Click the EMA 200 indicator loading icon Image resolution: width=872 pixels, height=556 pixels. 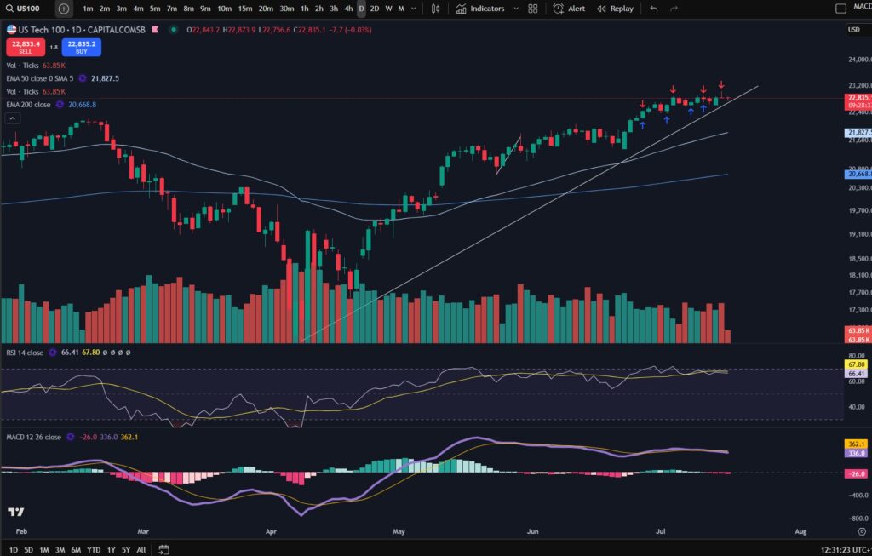(60, 105)
